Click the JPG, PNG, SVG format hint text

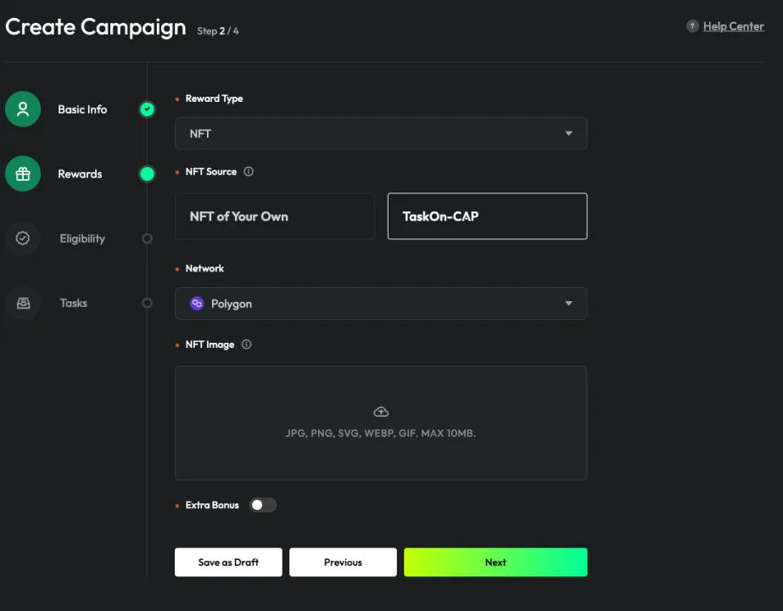tap(381, 433)
